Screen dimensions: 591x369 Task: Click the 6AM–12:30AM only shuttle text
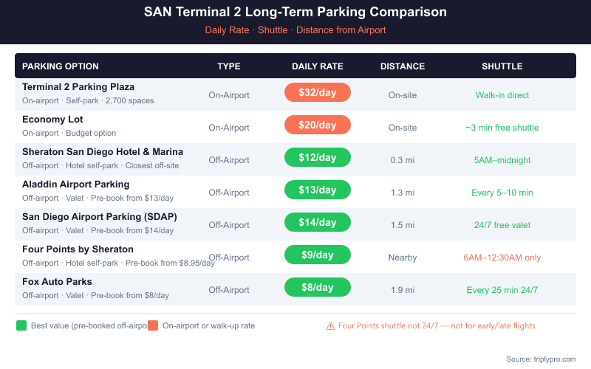(502, 258)
